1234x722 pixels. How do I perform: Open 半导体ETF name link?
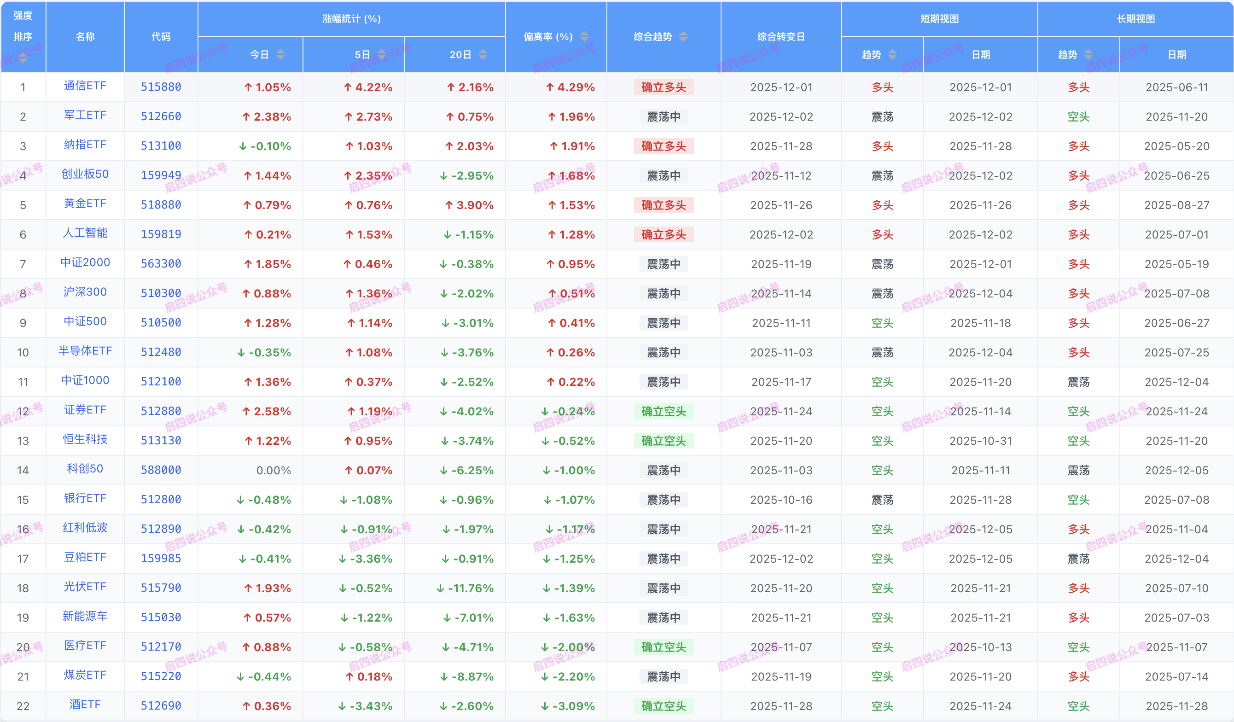(85, 351)
